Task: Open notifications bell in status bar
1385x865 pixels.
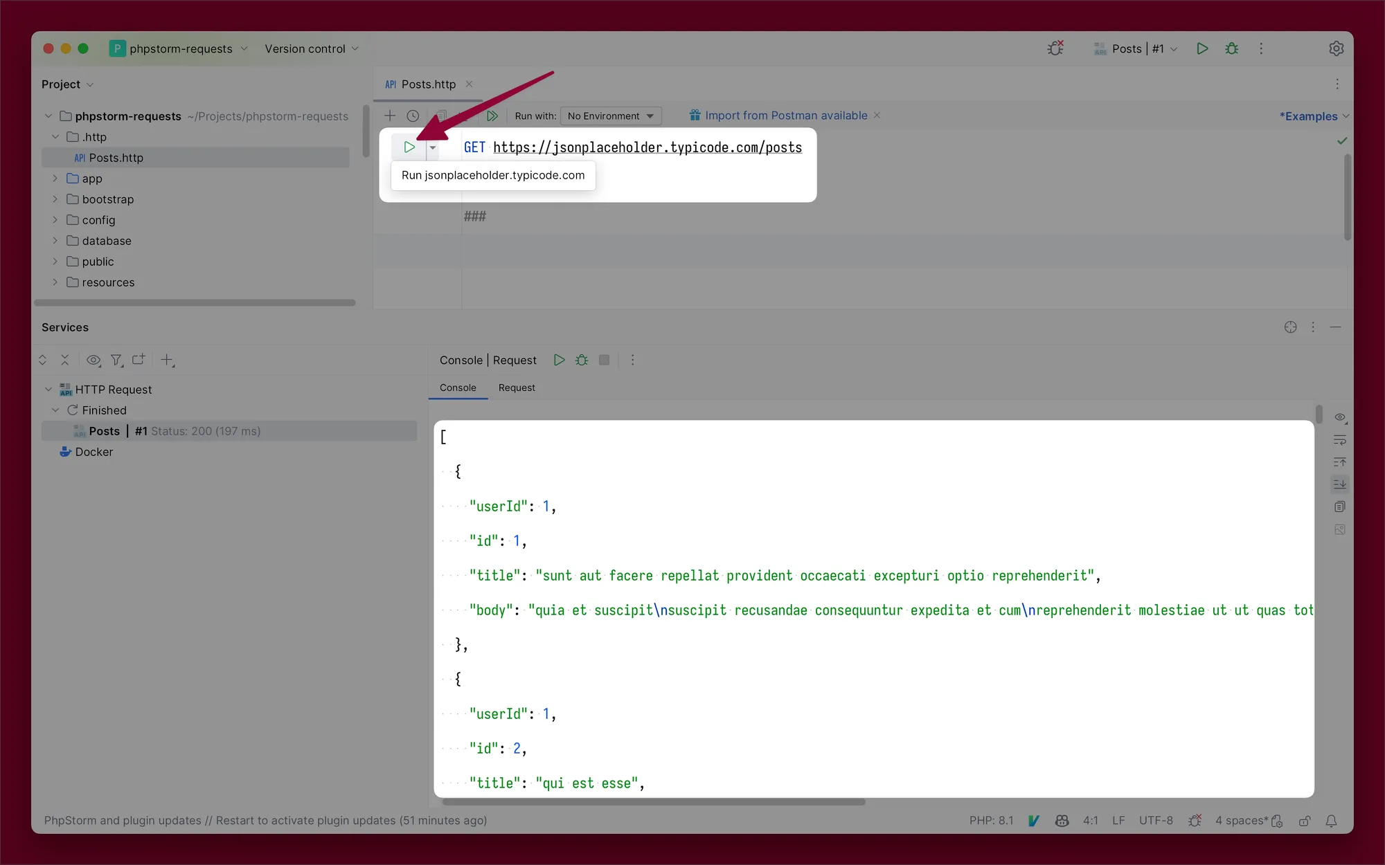Action: 1331,821
